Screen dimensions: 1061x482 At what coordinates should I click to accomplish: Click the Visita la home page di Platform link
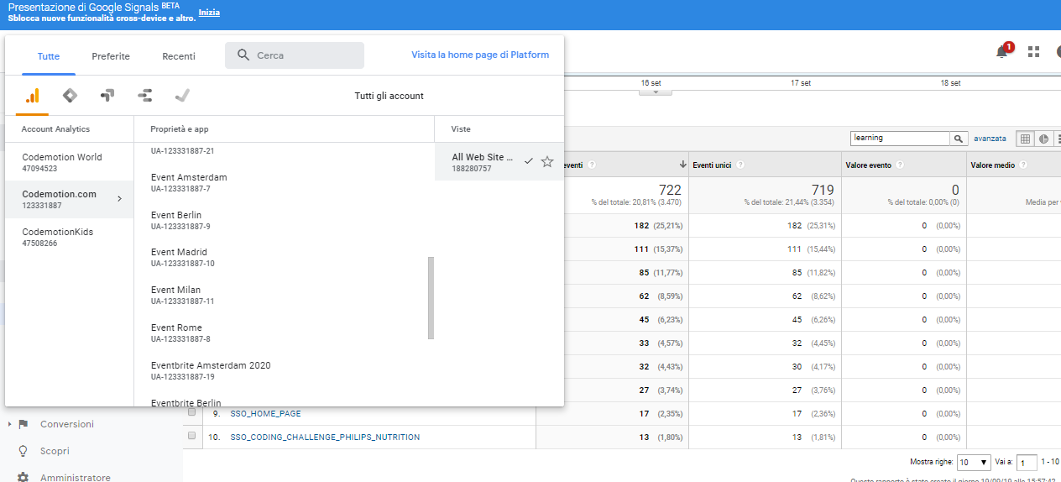tap(480, 55)
